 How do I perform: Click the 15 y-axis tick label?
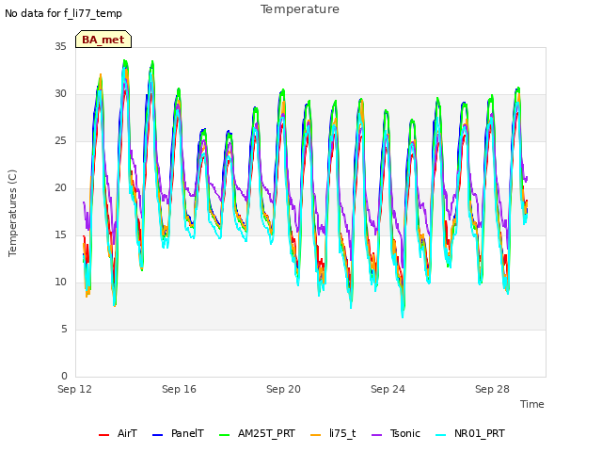pyautogui.click(x=60, y=235)
